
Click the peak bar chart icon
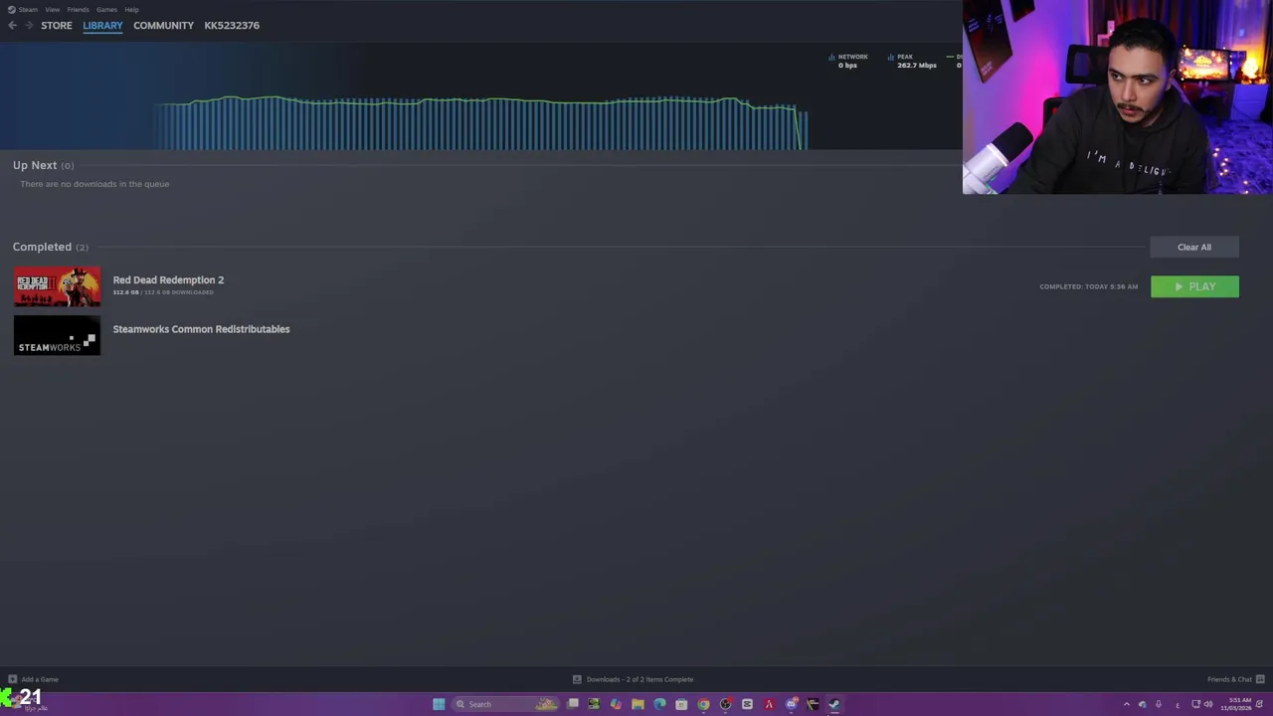pos(890,57)
